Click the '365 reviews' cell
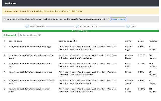Viewport: 161px width, 101px height. (x=153, y=65)
